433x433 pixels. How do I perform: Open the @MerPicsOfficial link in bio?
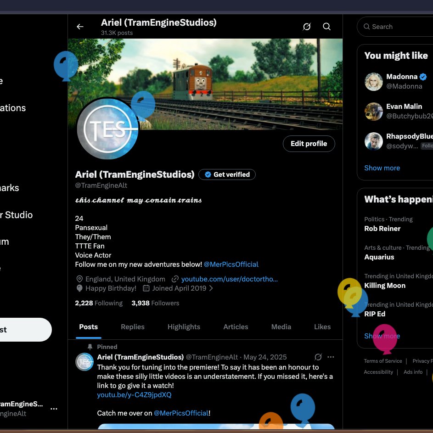(231, 264)
